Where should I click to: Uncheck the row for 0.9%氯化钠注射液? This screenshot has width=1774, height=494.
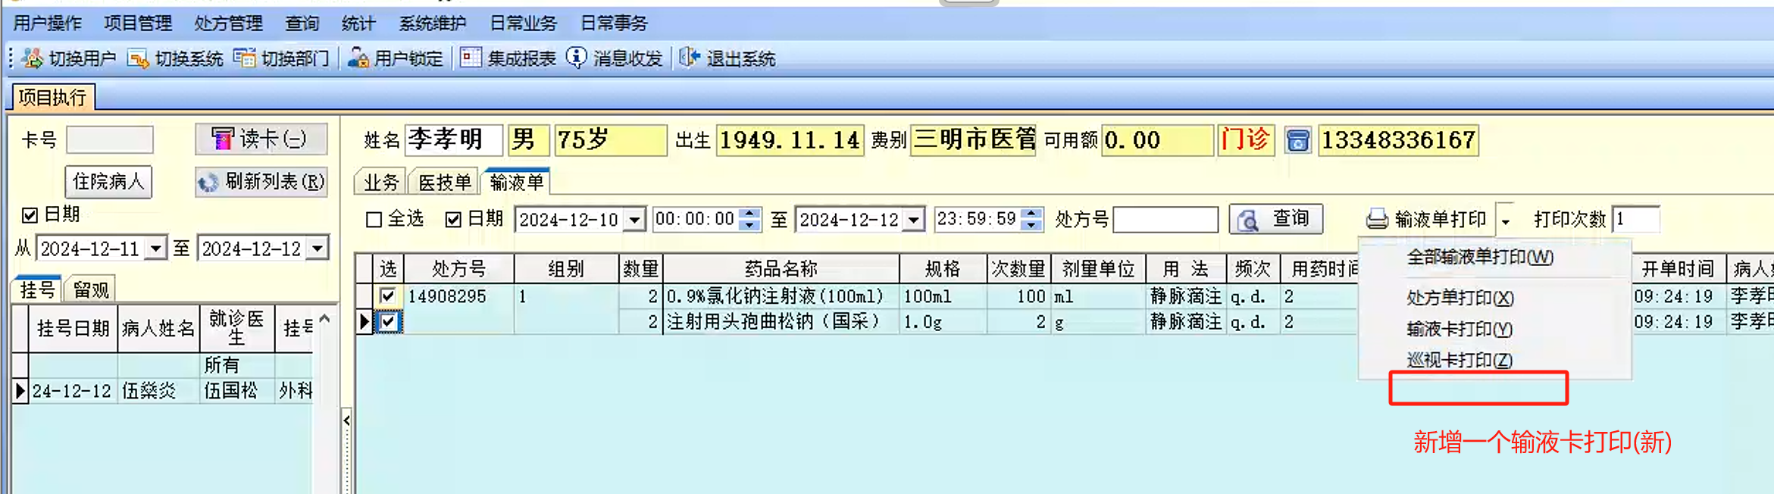point(387,296)
